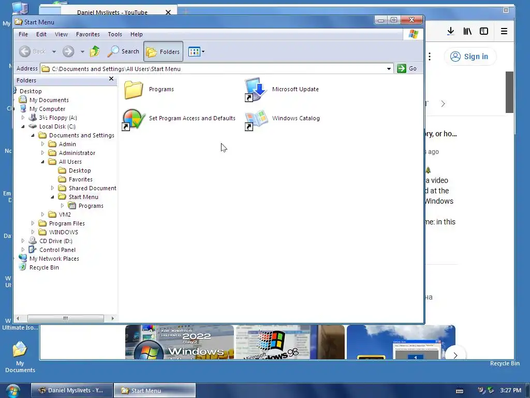Image resolution: width=530 pixels, height=398 pixels.
Task: Select the Desktop folder under All Users
Action: coord(80,170)
